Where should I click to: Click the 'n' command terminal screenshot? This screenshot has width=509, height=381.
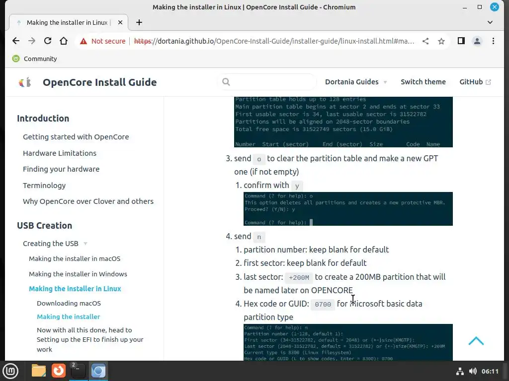[348, 342]
